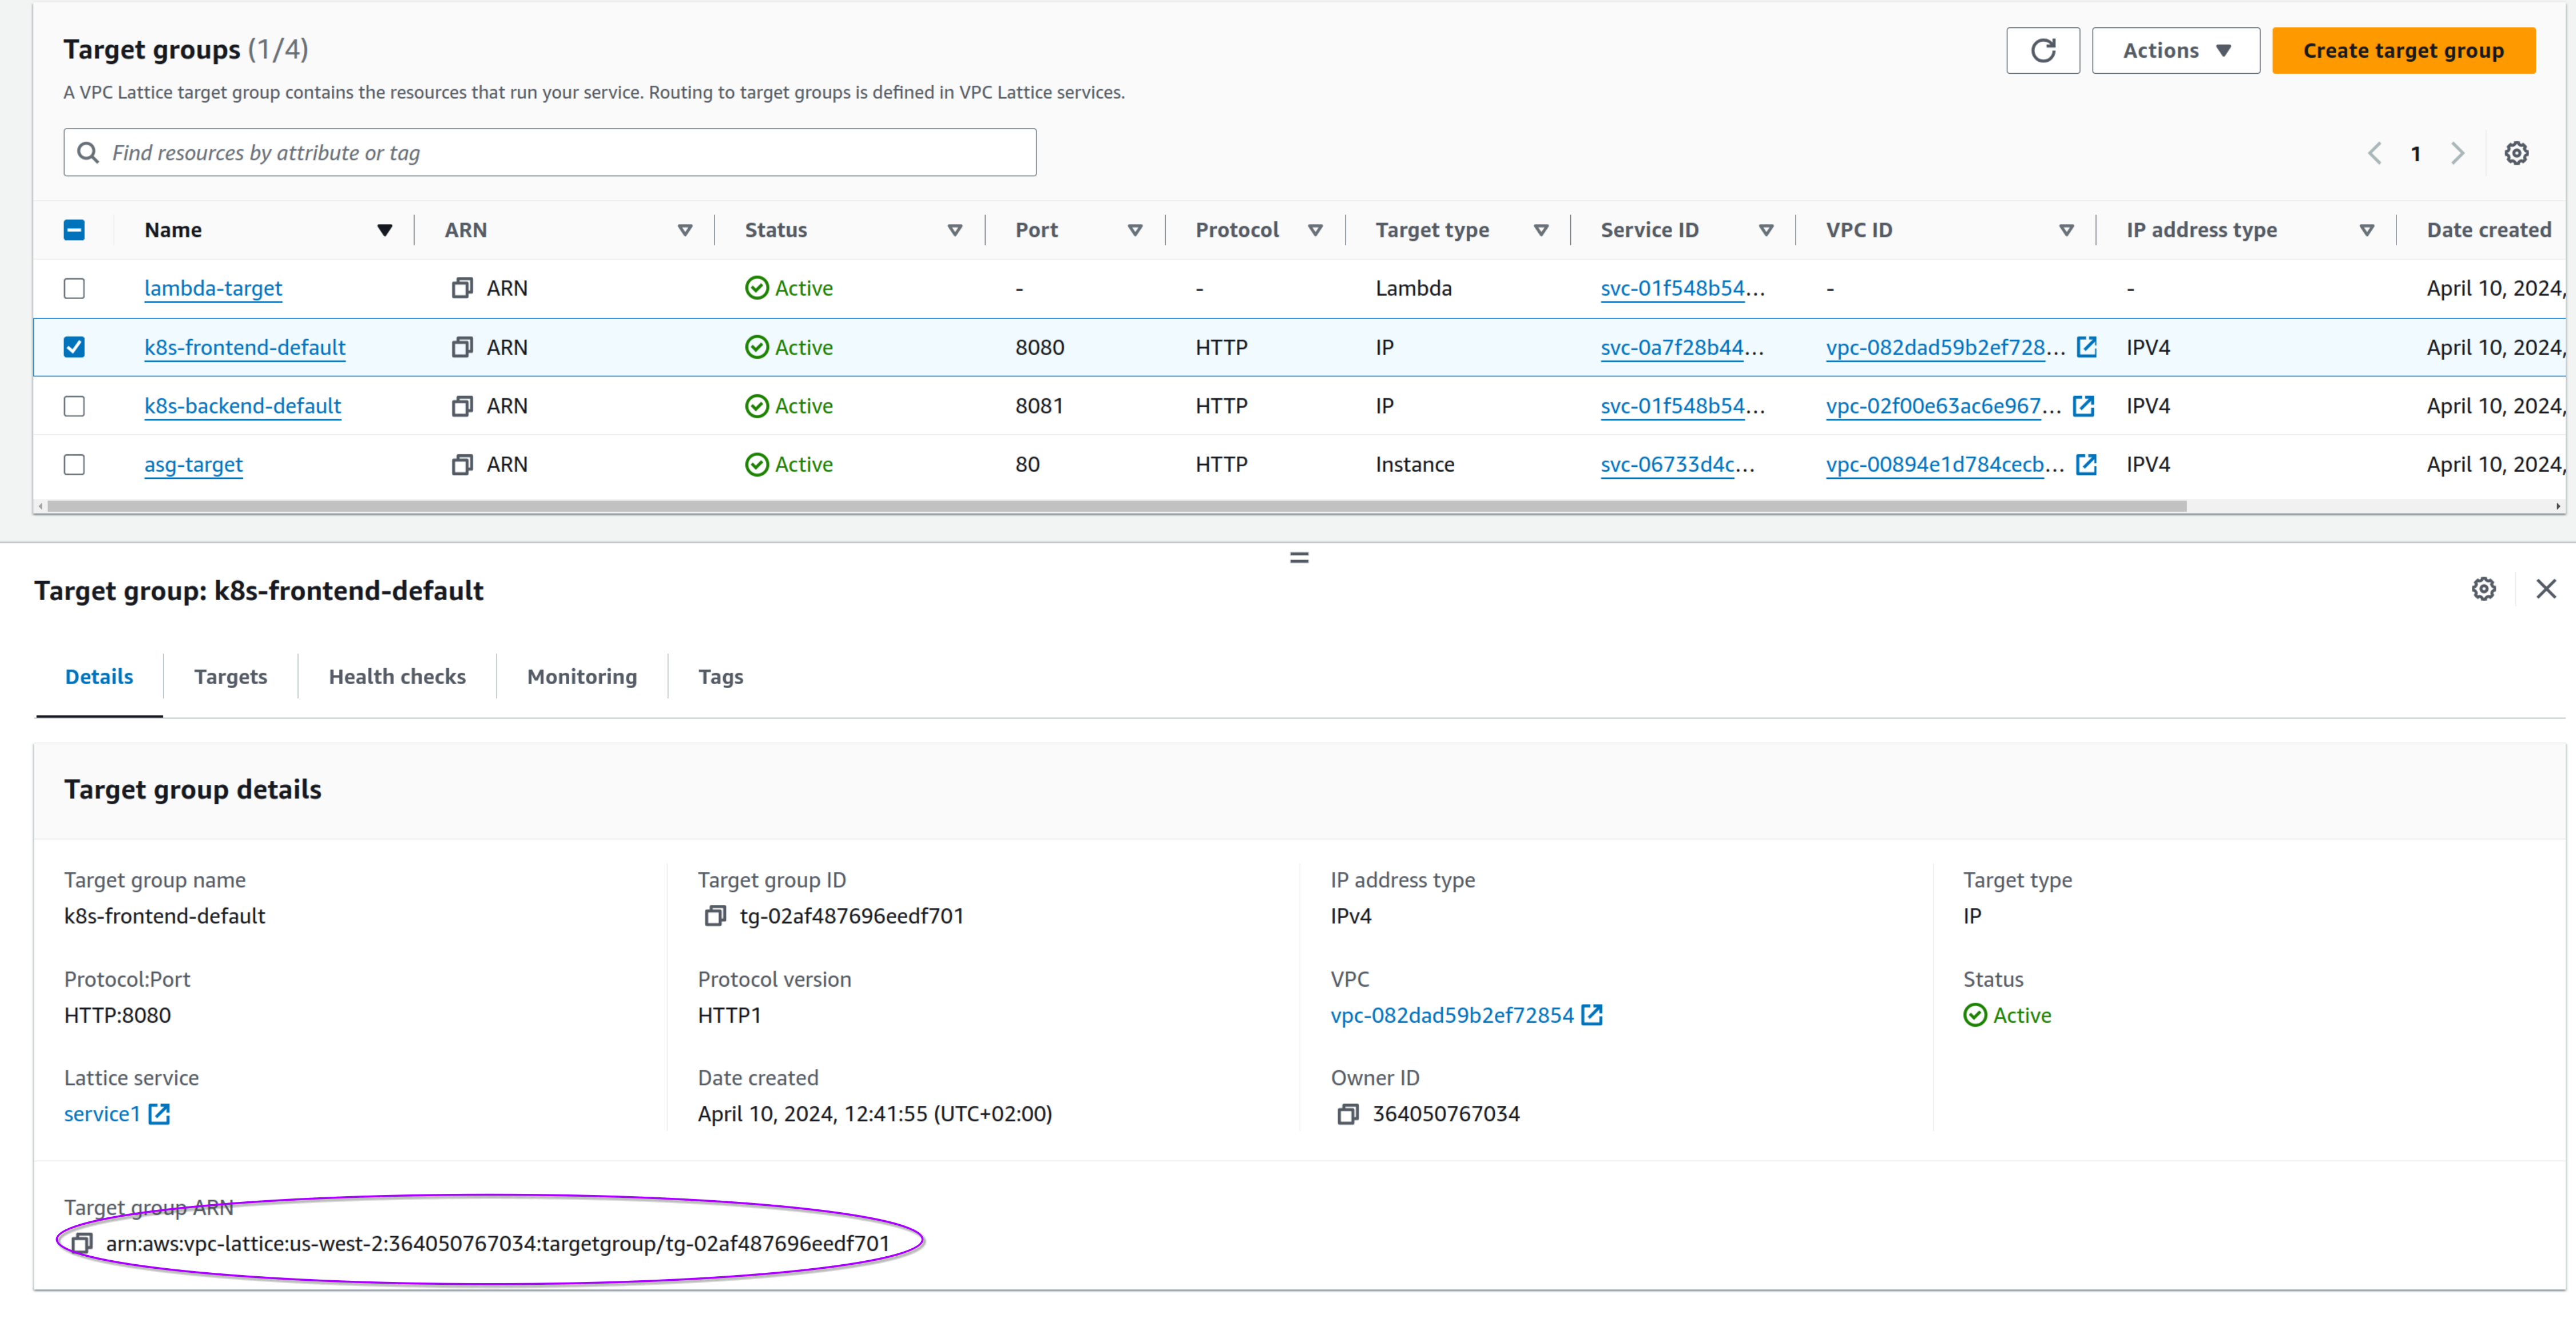
Task: Open the details panel preferences gear
Action: [2483, 589]
